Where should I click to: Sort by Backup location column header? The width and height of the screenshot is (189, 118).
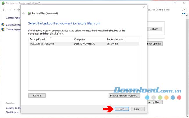pyautogui.click(x=122, y=39)
